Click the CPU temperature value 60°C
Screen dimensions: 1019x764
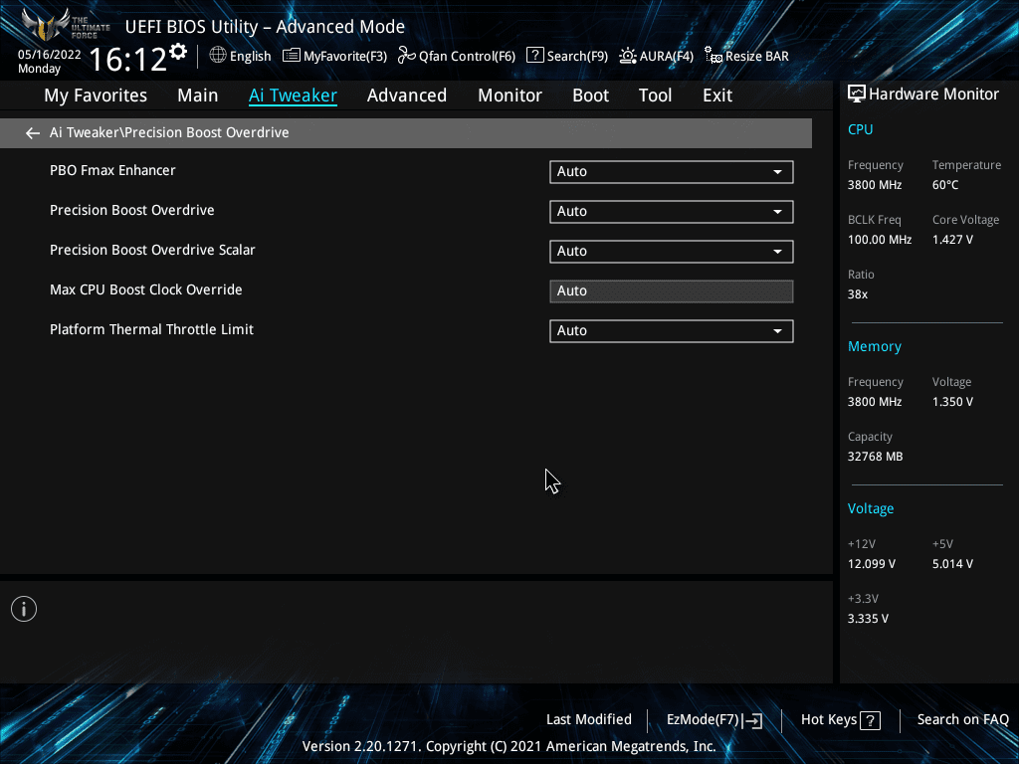point(945,185)
